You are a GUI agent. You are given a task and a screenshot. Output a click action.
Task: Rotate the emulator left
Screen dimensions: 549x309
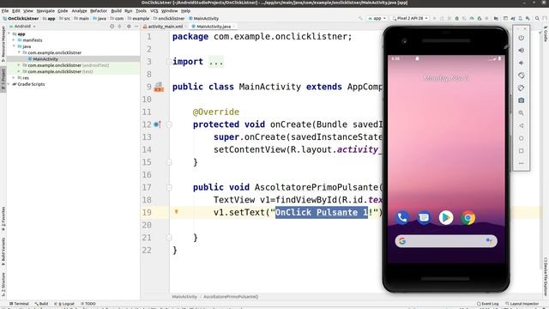tap(521, 76)
